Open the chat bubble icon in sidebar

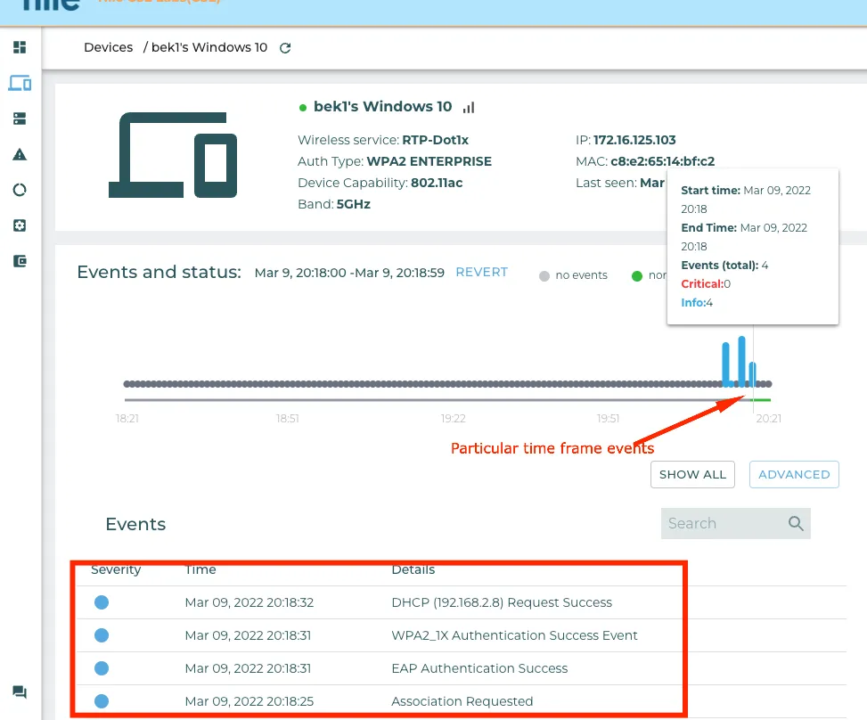point(20,691)
